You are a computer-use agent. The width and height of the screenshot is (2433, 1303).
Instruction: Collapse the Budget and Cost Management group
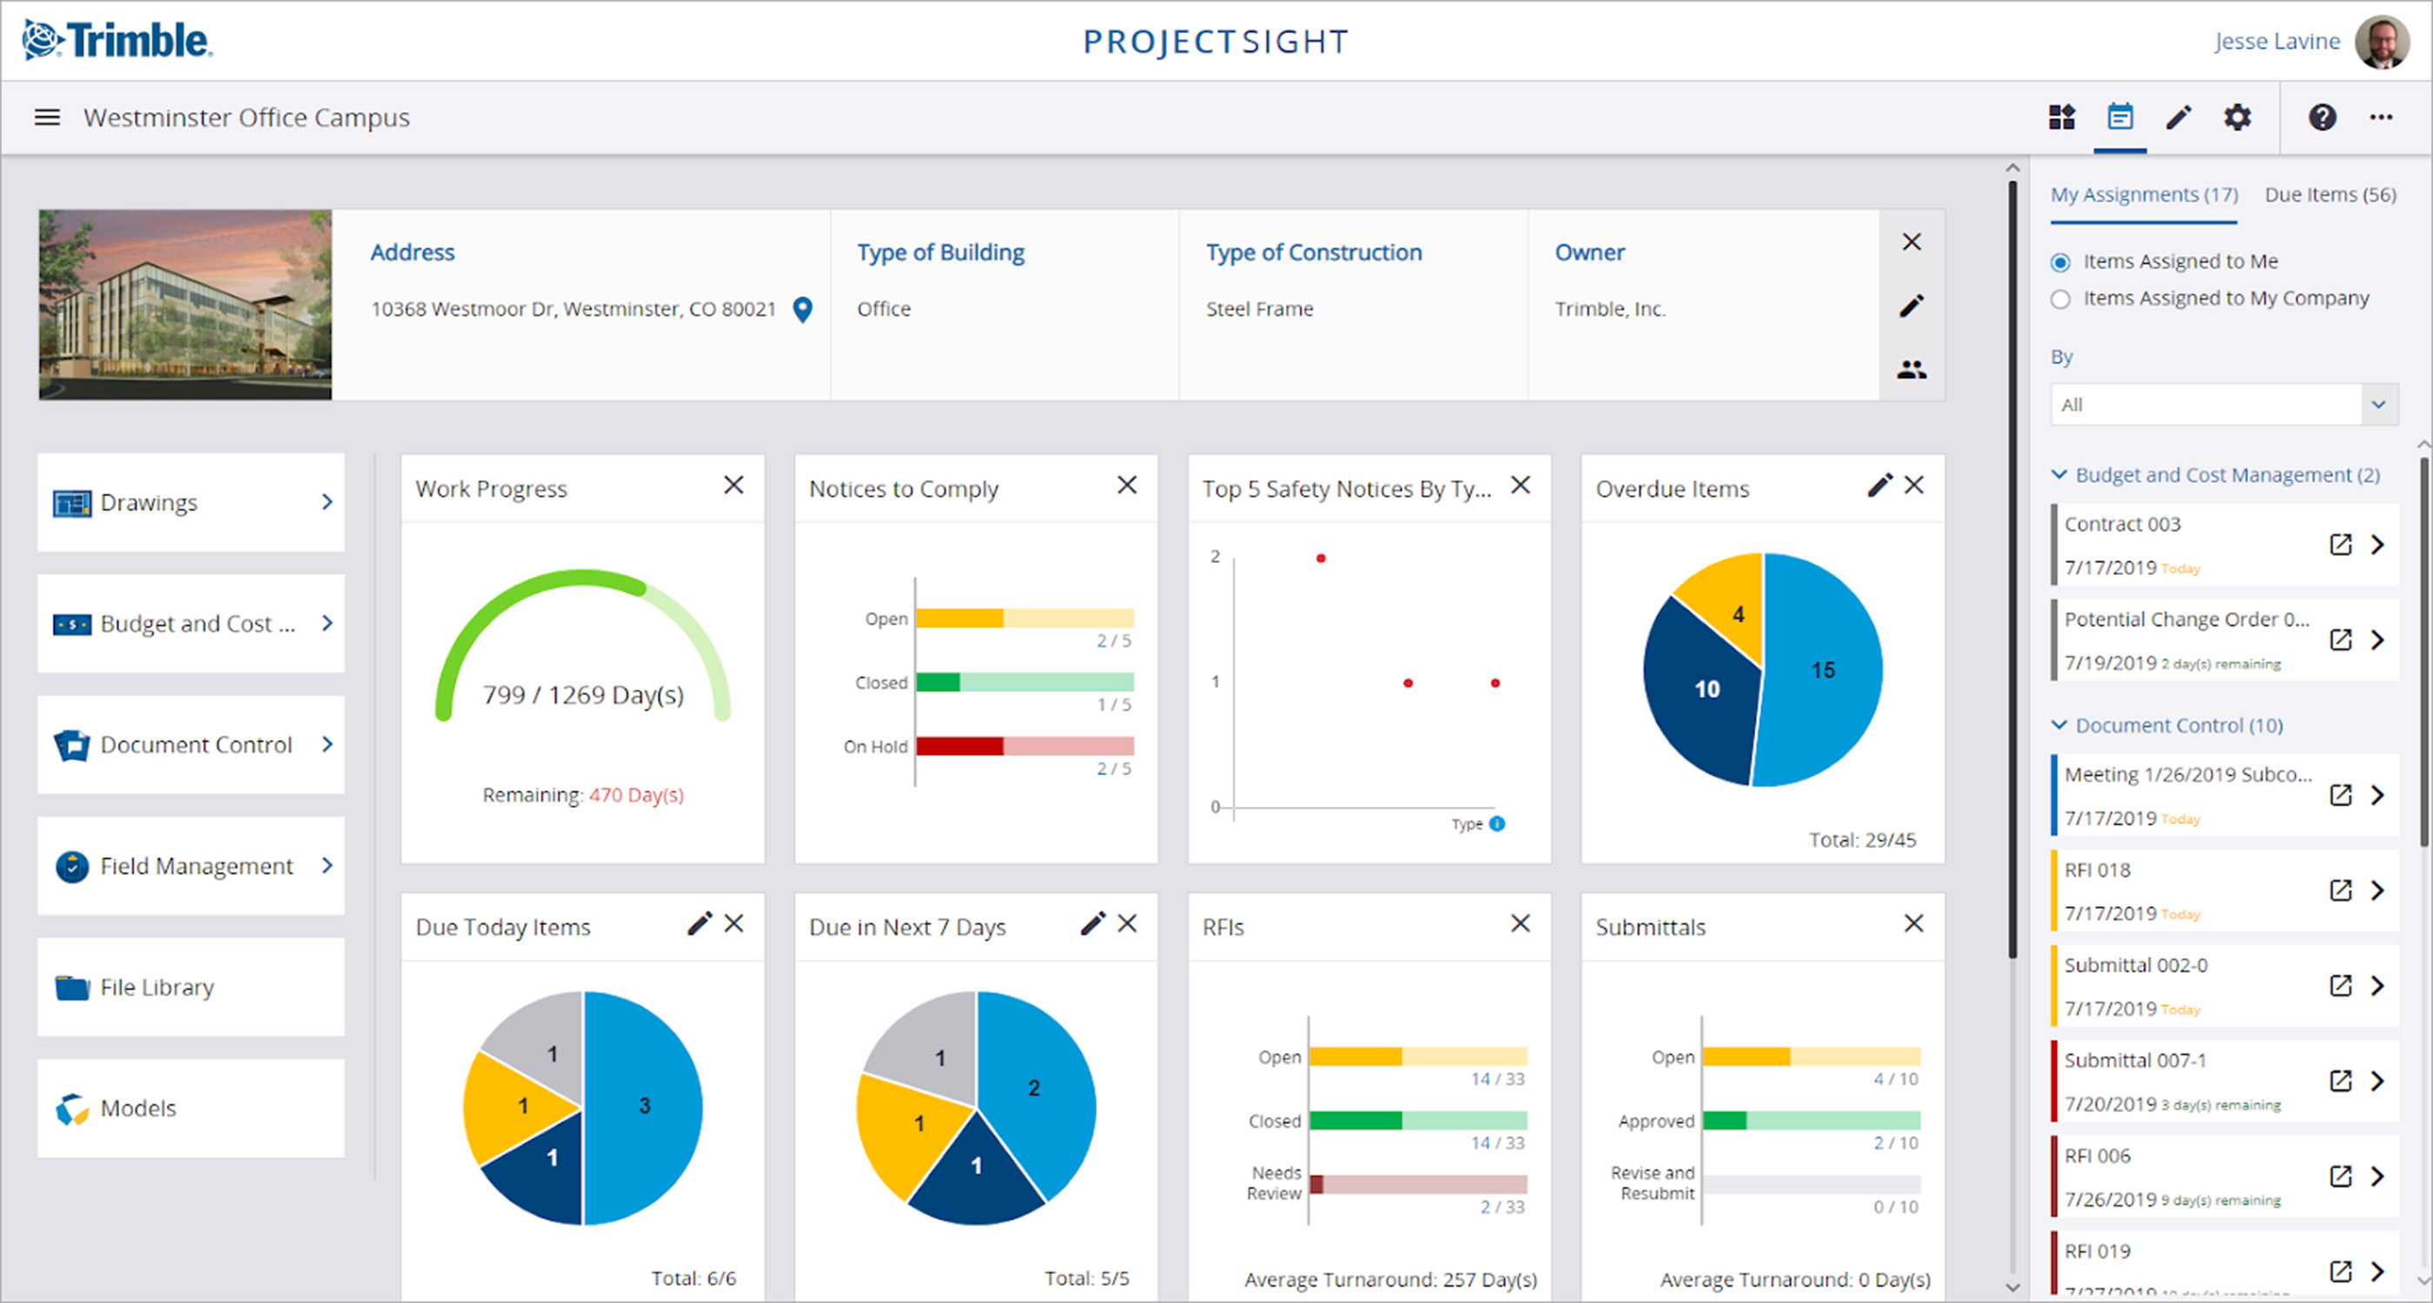coord(2059,475)
